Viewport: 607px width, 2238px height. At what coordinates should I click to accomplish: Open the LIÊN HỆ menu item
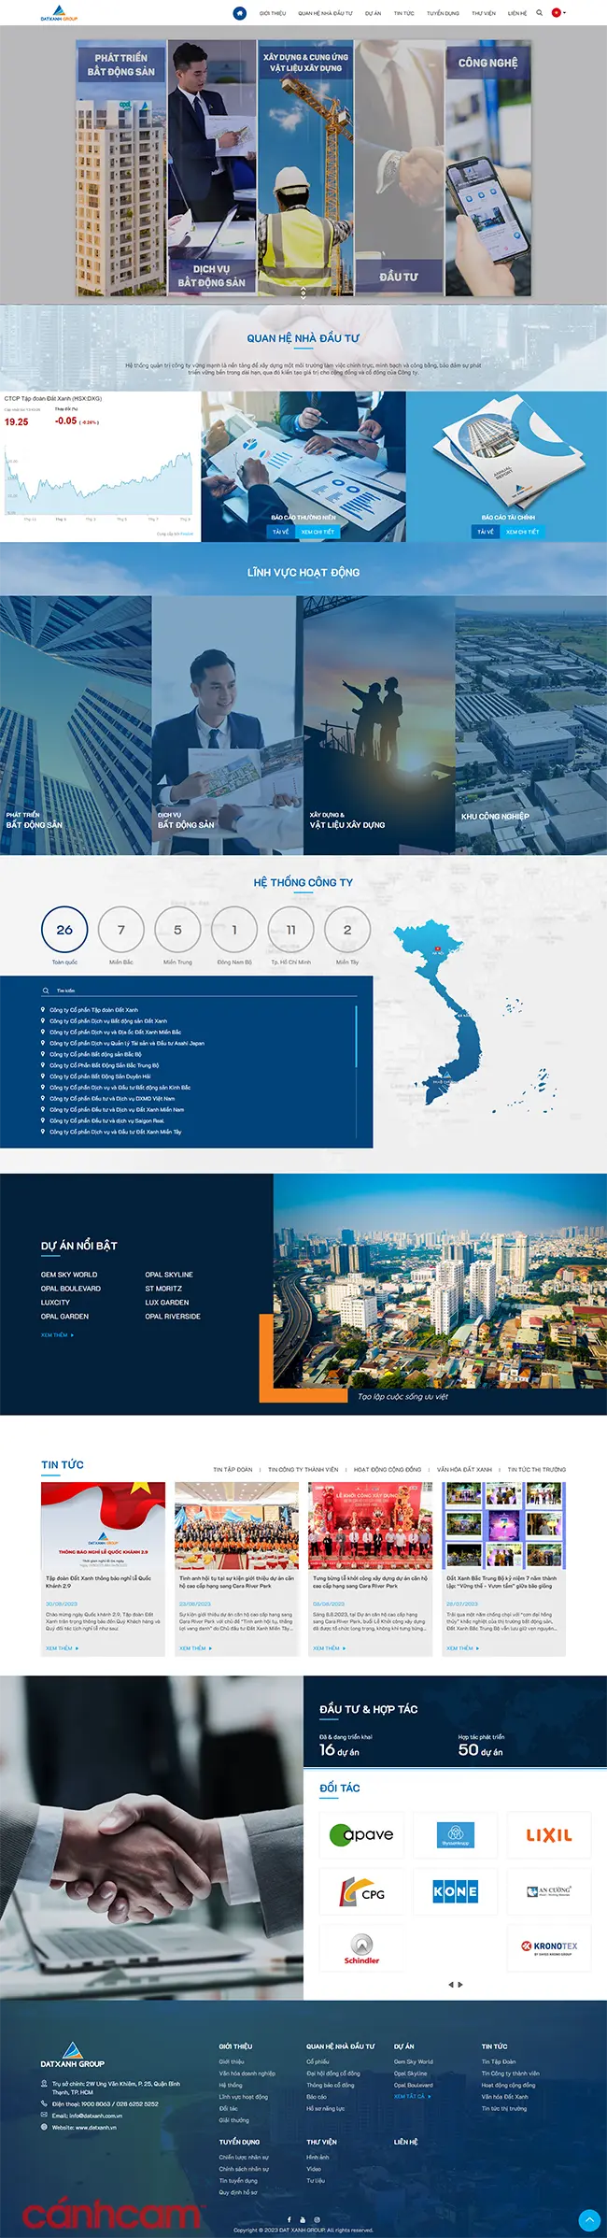517,14
